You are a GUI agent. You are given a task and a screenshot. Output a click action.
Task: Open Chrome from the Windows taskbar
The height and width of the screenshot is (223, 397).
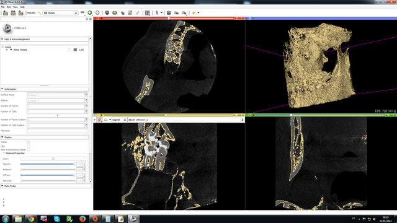click(x=31, y=219)
